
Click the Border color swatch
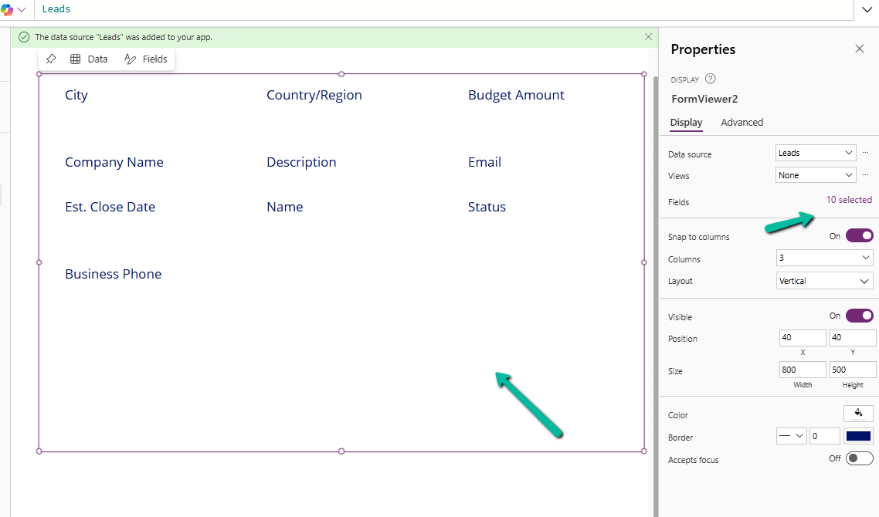(858, 435)
